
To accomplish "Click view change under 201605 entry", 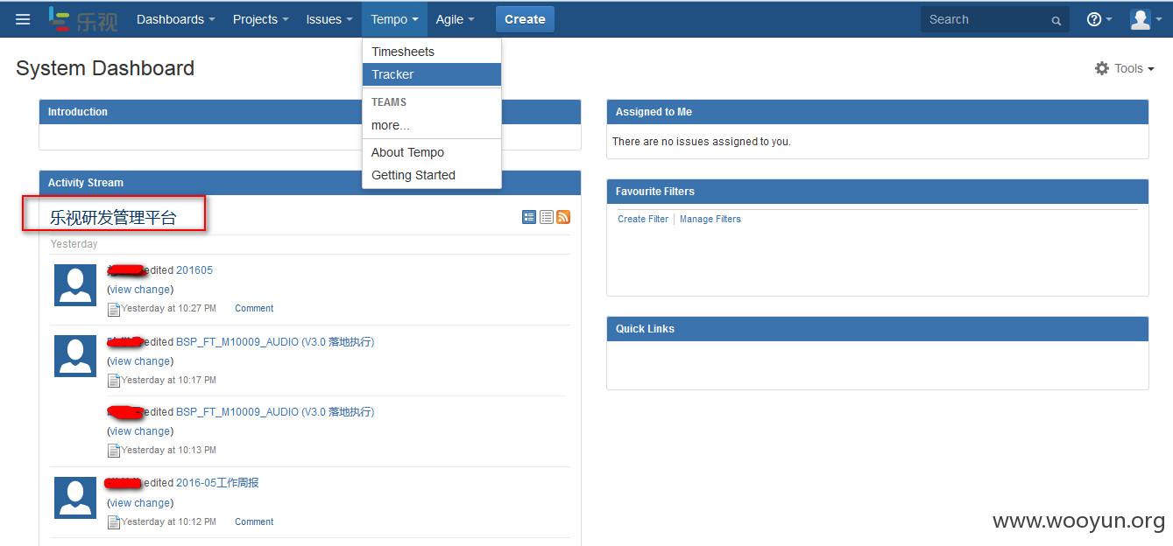I will point(140,290).
